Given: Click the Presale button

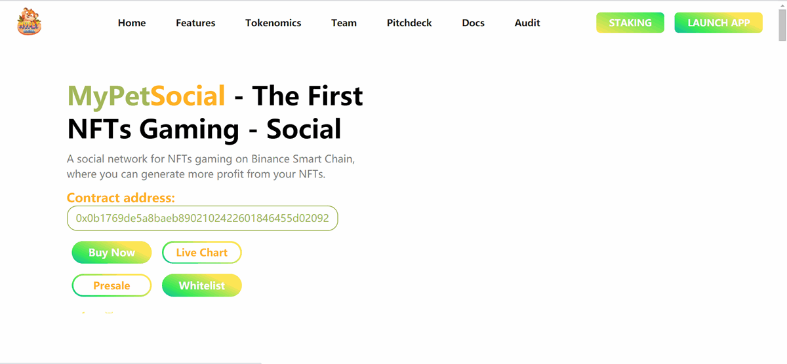Looking at the screenshot, I should tap(111, 285).
